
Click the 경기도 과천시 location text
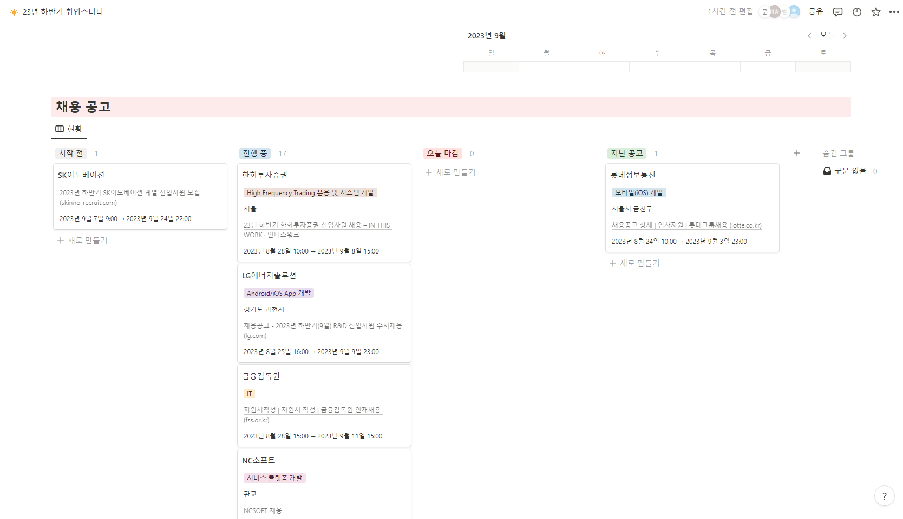pyautogui.click(x=264, y=310)
